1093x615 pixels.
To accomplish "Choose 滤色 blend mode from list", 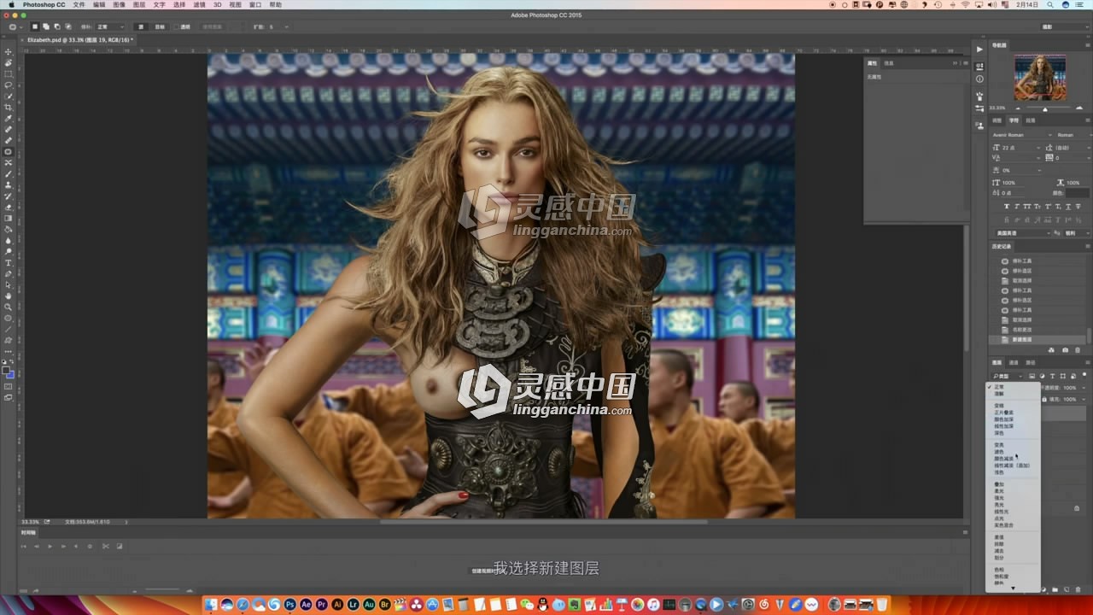I will point(999,452).
